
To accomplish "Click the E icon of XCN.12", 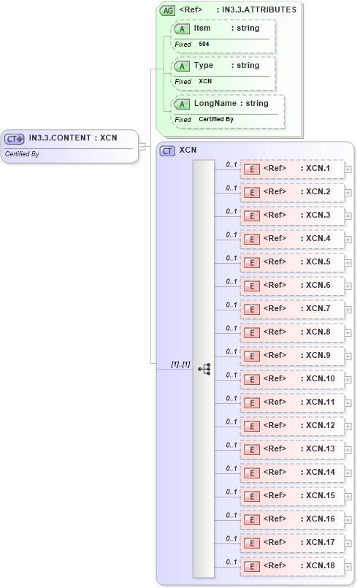I will pos(252,427).
